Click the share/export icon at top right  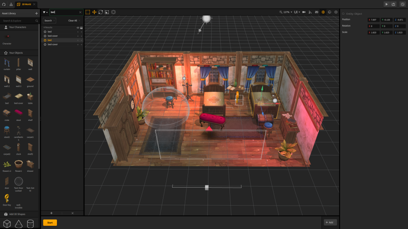click(x=394, y=4)
